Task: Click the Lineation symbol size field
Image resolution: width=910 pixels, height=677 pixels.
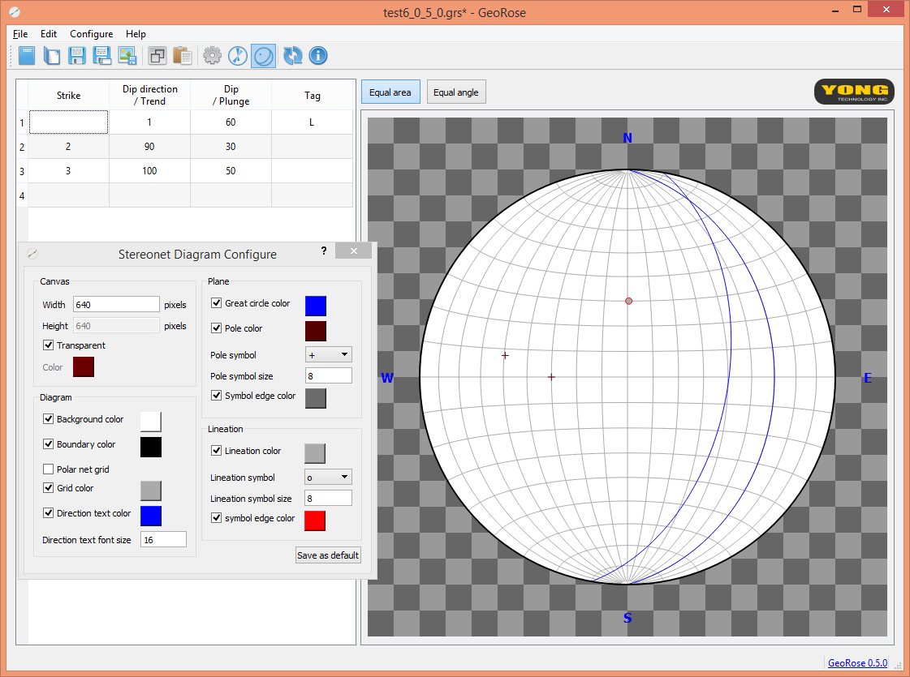Action: click(329, 498)
